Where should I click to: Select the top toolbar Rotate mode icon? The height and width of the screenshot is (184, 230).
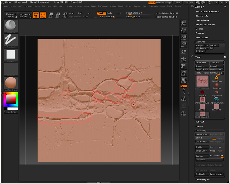(x=64, y=15)
